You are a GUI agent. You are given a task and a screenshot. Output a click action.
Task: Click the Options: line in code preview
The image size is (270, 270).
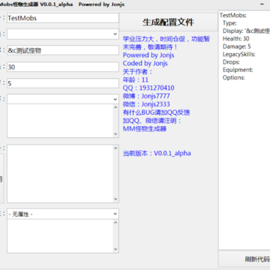[234, 77]
